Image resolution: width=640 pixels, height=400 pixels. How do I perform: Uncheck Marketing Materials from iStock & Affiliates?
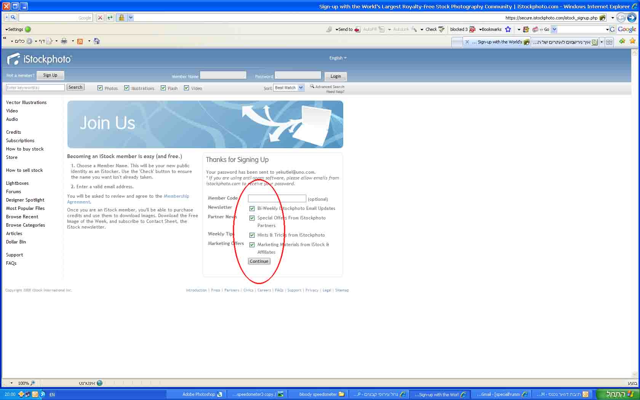click(x=252, y=245)
